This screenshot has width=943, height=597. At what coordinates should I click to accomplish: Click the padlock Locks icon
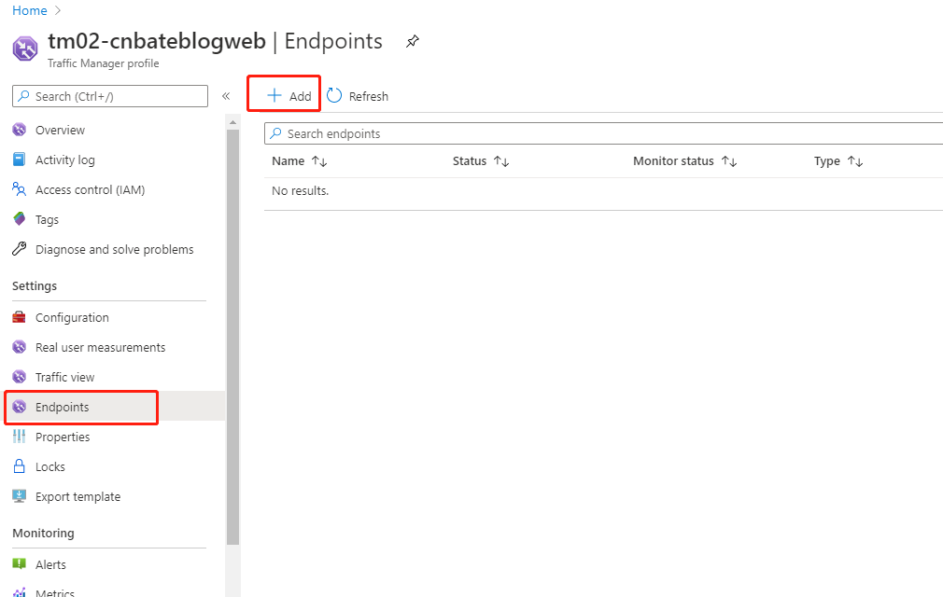[20, 466]
